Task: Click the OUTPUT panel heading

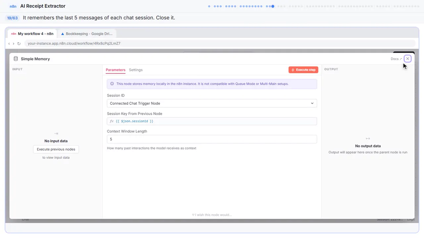Action: pyautogui.click(x=331, y=69)
